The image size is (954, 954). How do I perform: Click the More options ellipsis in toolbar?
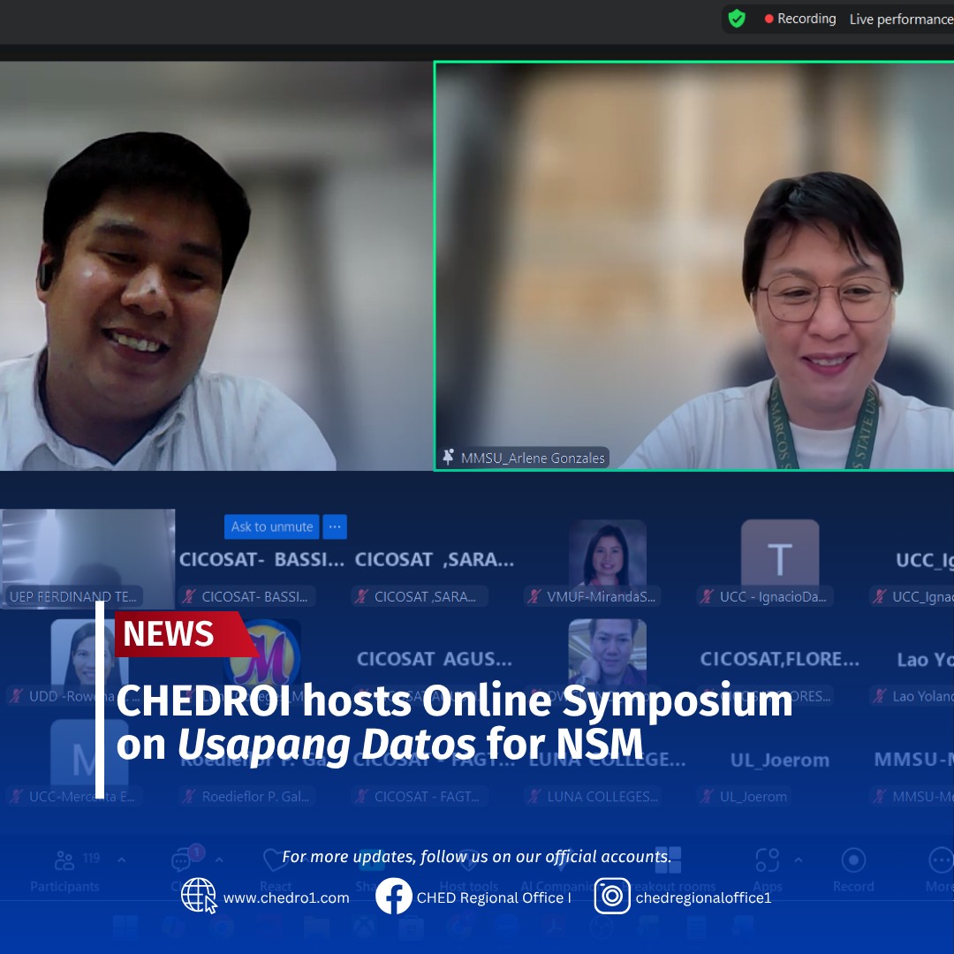coord(940,860)
